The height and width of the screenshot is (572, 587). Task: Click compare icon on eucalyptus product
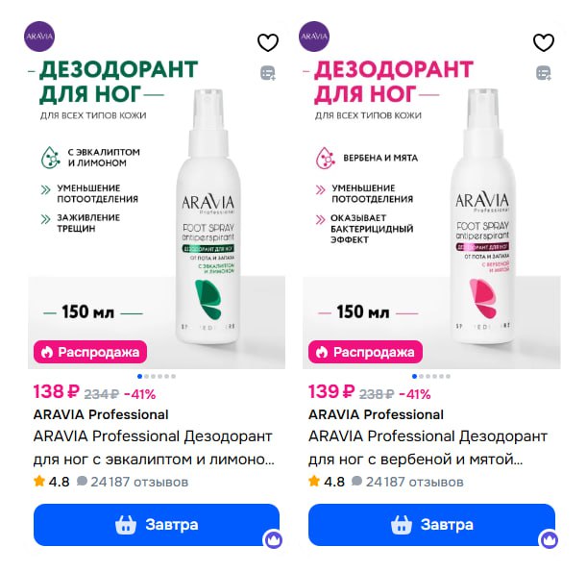(268, 73)
